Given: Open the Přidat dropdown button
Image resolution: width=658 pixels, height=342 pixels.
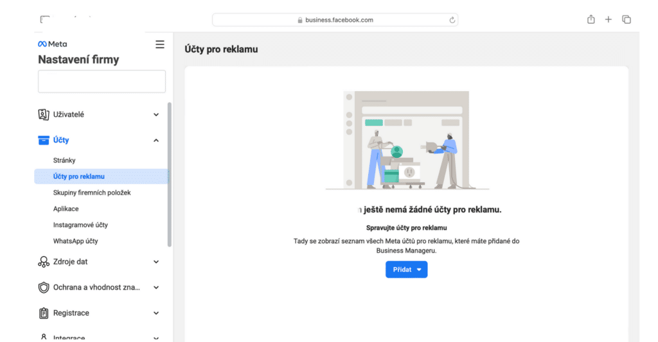Looking at the screenshot, I should pyautogui.click(x=406, y=269).
